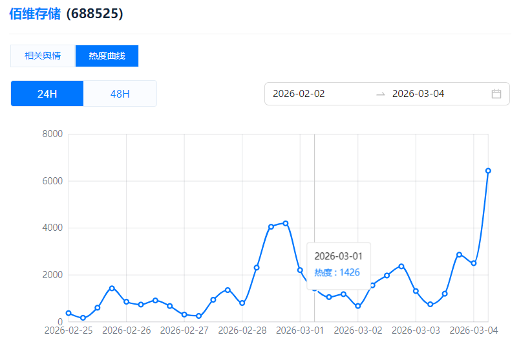Toggle the 24H time range
The height and width of the screenshot is (346, 521).
47,94
